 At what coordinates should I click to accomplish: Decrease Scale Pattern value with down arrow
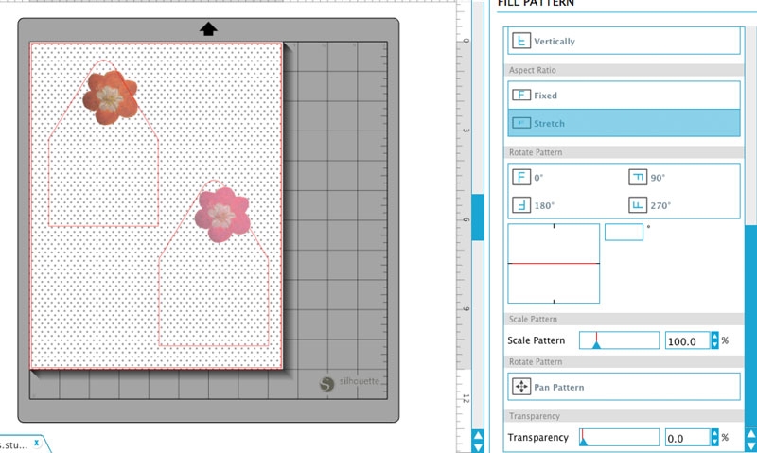[714, 344]
